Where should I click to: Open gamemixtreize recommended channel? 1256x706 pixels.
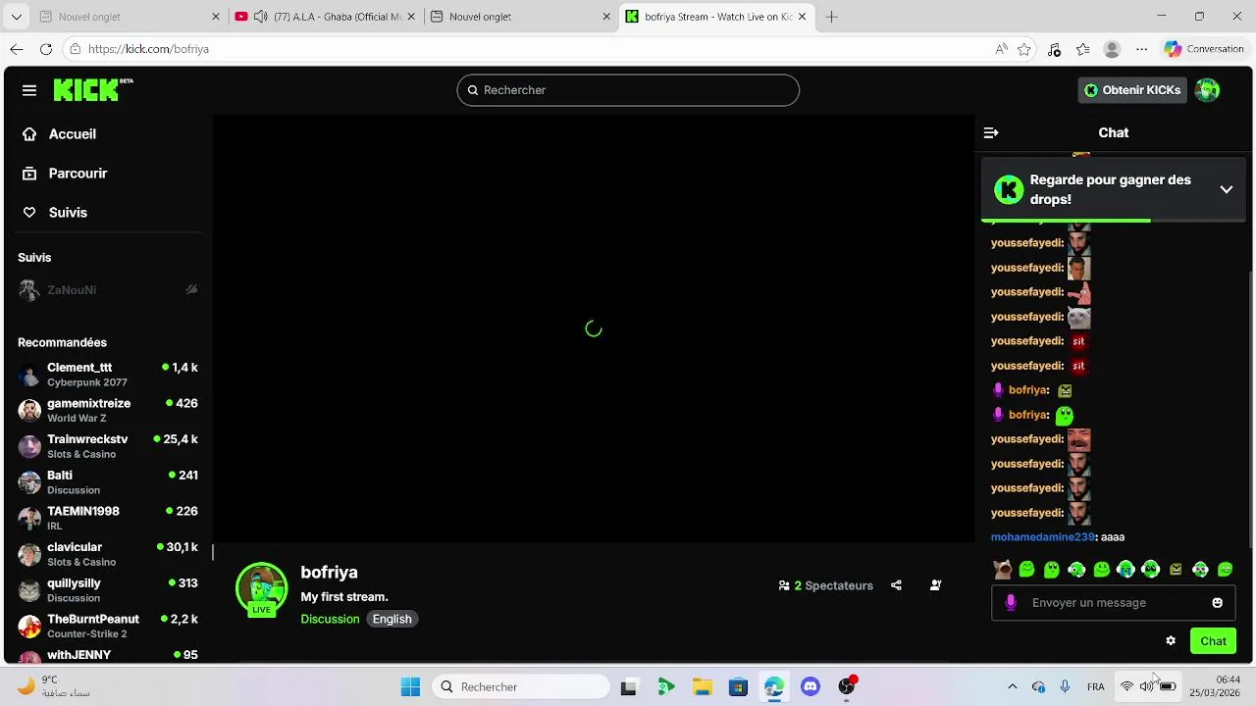(108, 411)
